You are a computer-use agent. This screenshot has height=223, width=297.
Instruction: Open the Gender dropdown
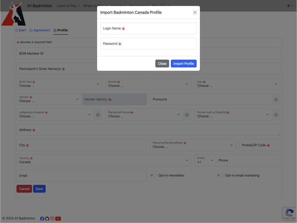(x=49, y=99)
